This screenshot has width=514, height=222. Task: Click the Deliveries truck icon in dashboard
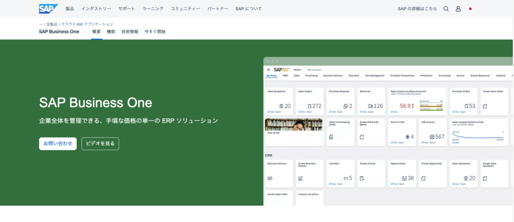(x=370, y=106)
